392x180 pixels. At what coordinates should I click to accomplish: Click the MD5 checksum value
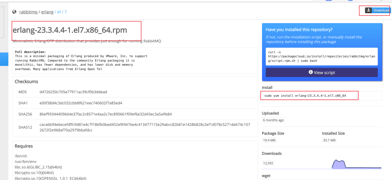73,92
